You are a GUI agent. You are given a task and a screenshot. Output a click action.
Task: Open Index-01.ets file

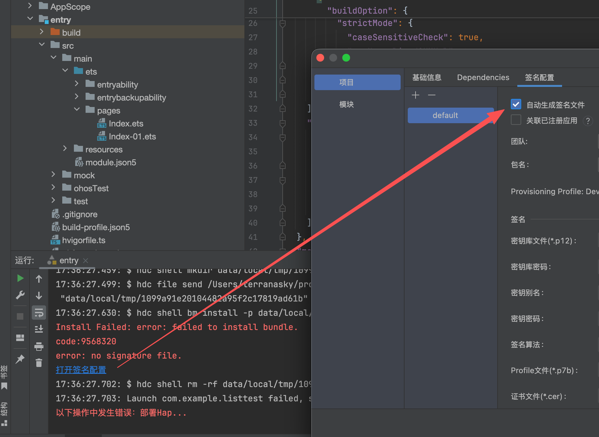click(x=132, y=136)
